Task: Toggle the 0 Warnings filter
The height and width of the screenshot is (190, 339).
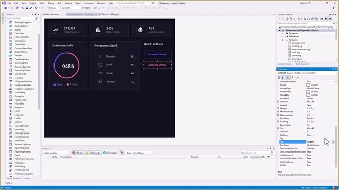Action: (x=93, y=153)
